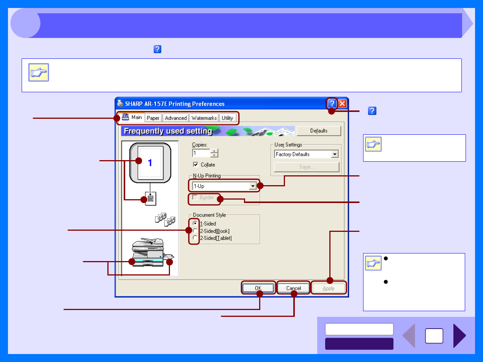483x362 pixels.
Task: Toggle the Border checkbox
Action: point(195,198)
